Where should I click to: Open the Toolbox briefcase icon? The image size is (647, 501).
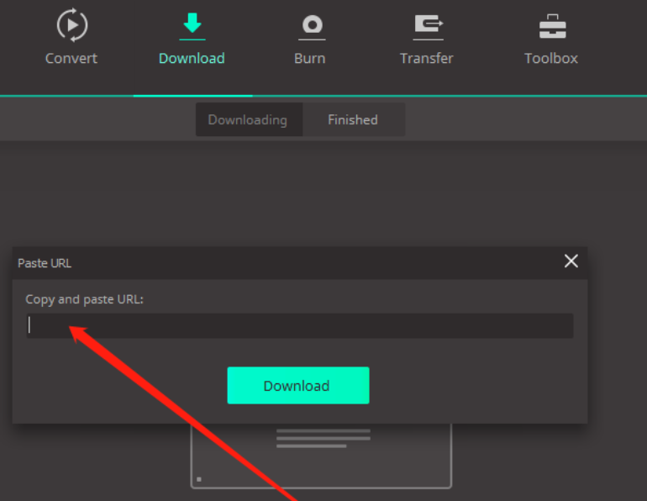[x=553, y=26]
